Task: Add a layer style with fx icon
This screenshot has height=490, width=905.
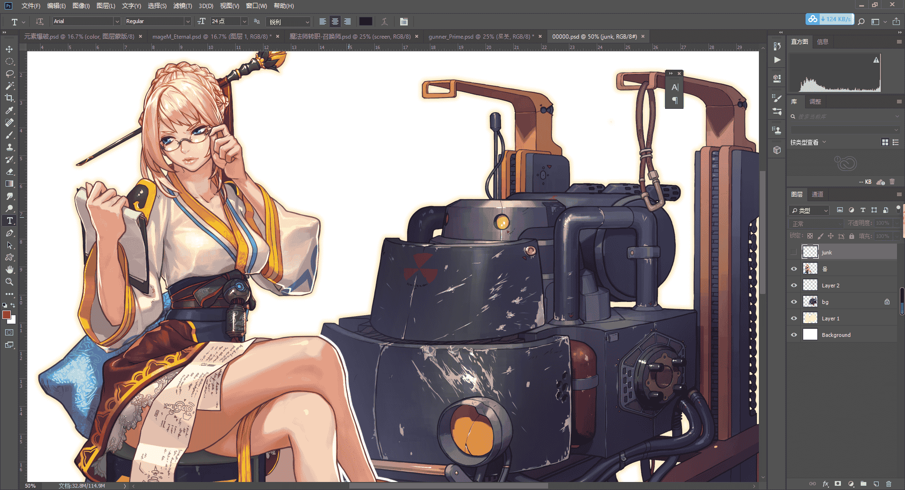Action: (825, 484)
